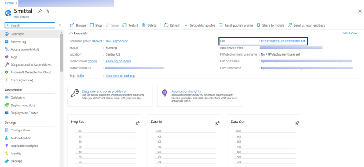Select Overview in the sidebar

[30, 34]
